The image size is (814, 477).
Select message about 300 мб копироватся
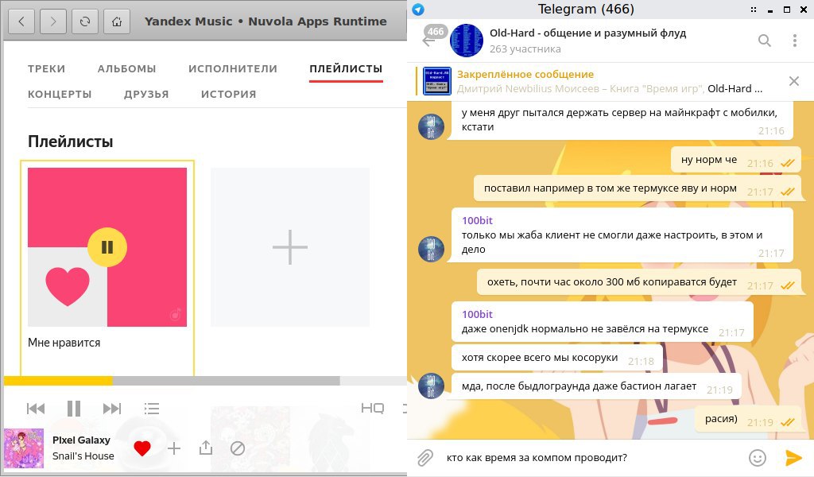[639, 283]
